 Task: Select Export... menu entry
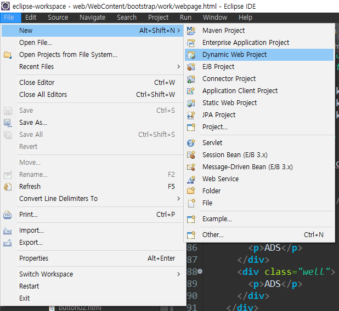[x=92, y=243]
